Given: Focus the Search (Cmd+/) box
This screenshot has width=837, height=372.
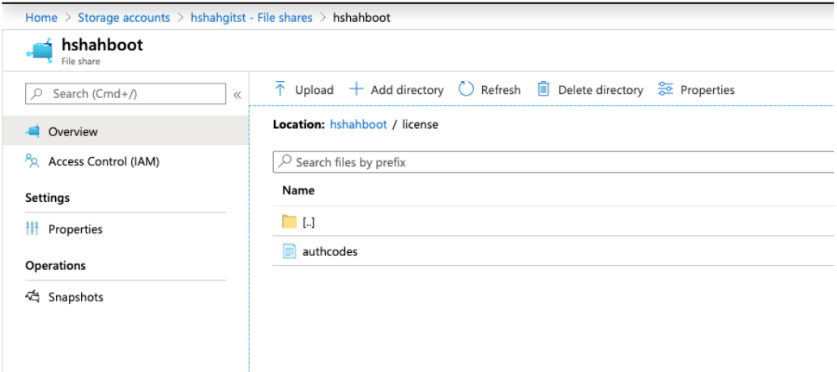Looking at the screenshot, I should (130, 94).
